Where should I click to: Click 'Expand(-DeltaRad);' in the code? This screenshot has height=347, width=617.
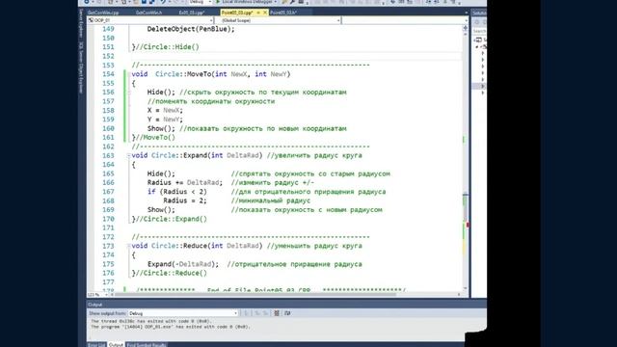point(183,264)
